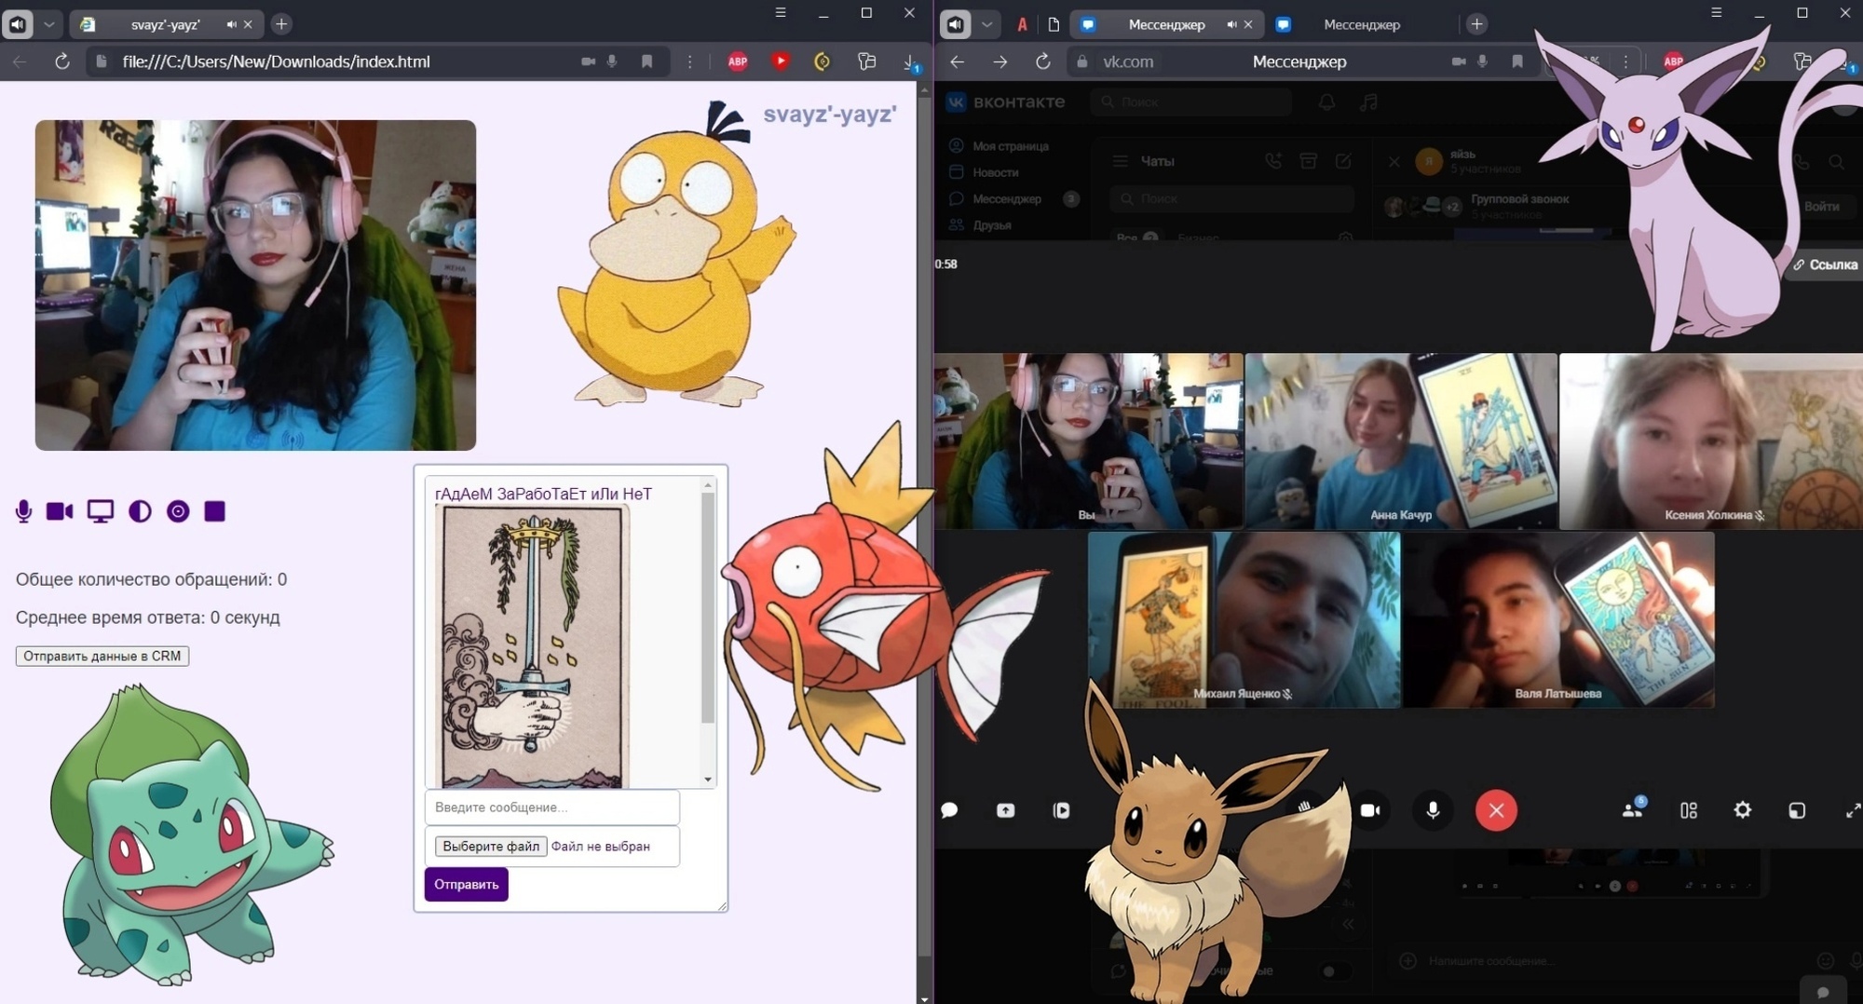Click the local webcam video preview

tap(255, 285)
